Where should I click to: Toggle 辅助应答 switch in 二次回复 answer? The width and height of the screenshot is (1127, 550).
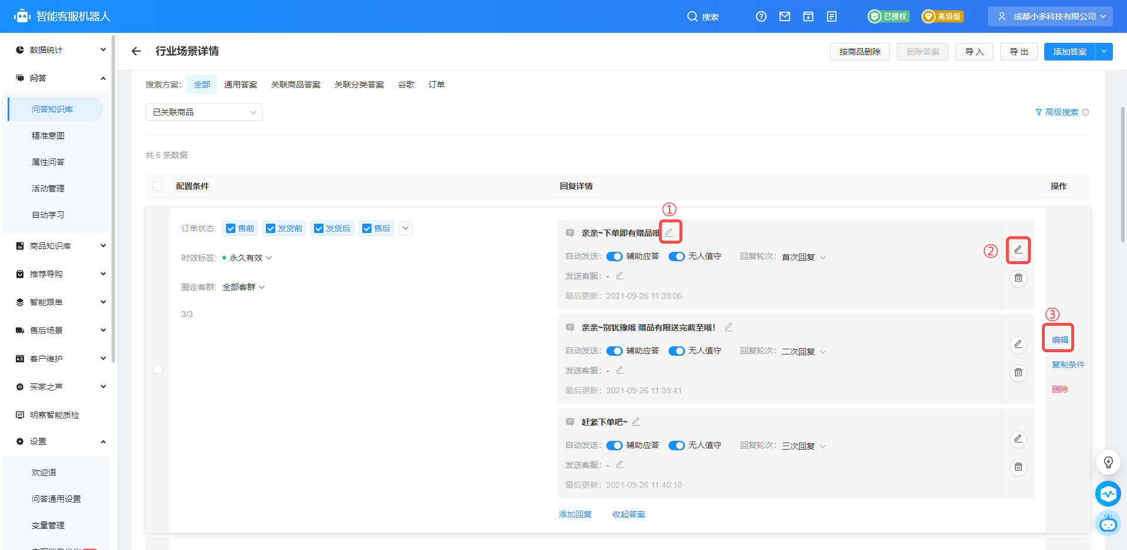point(615,351)
